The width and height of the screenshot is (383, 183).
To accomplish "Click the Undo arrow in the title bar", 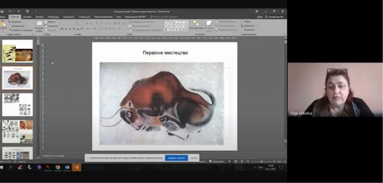I will point(10,11).
